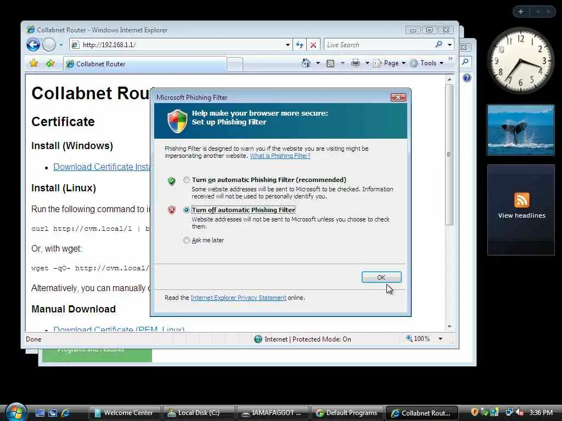Screen dimensions: 562x421
Task: Open a new blank tab
Action: [x=235, y=65]
